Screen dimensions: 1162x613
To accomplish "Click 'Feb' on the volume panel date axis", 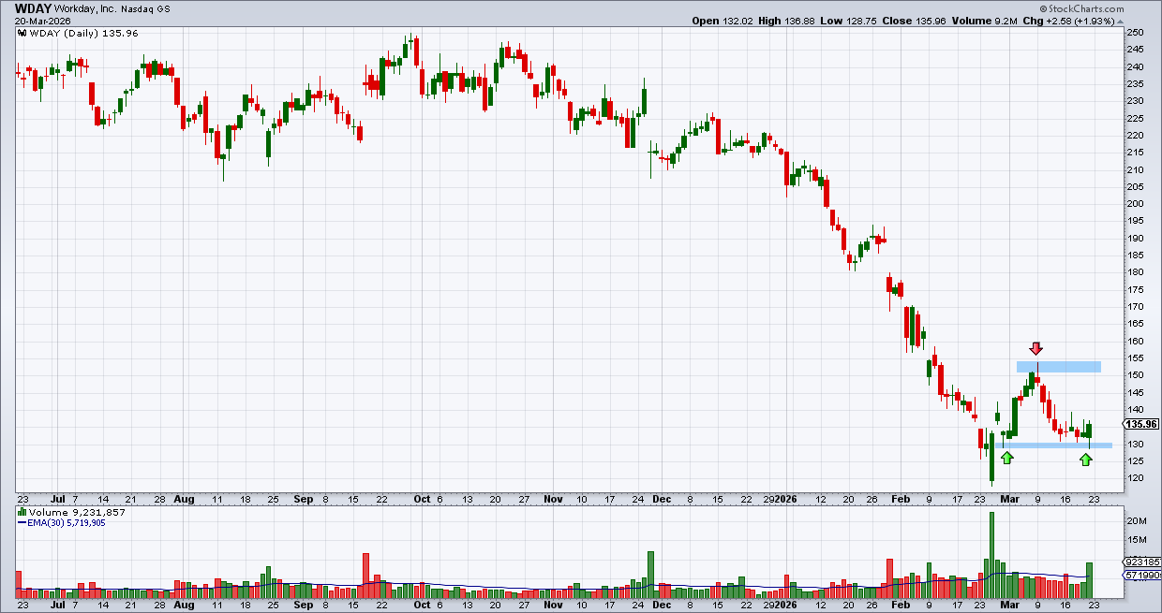I will click(x=901, y=605).
